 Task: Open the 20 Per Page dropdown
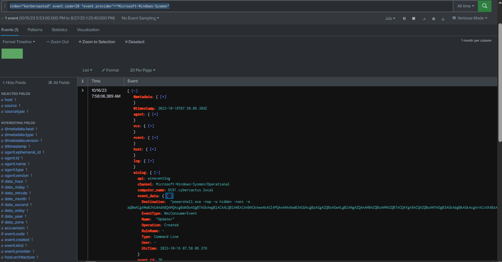(142, 70)
